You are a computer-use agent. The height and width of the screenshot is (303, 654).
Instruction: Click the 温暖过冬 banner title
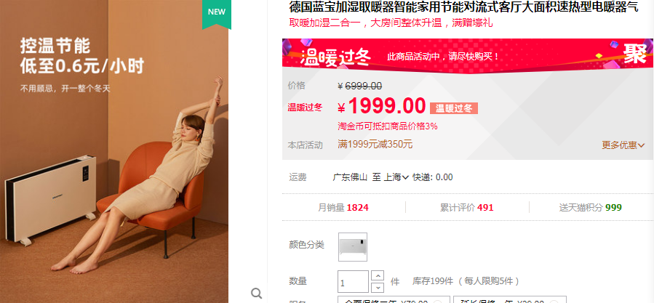pyautogui.click(x=335, y=57)
